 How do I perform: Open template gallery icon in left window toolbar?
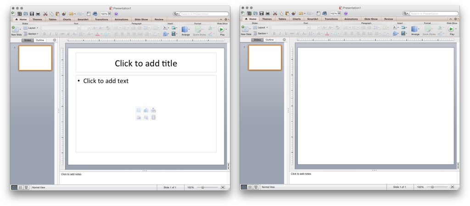pos(19,14)
